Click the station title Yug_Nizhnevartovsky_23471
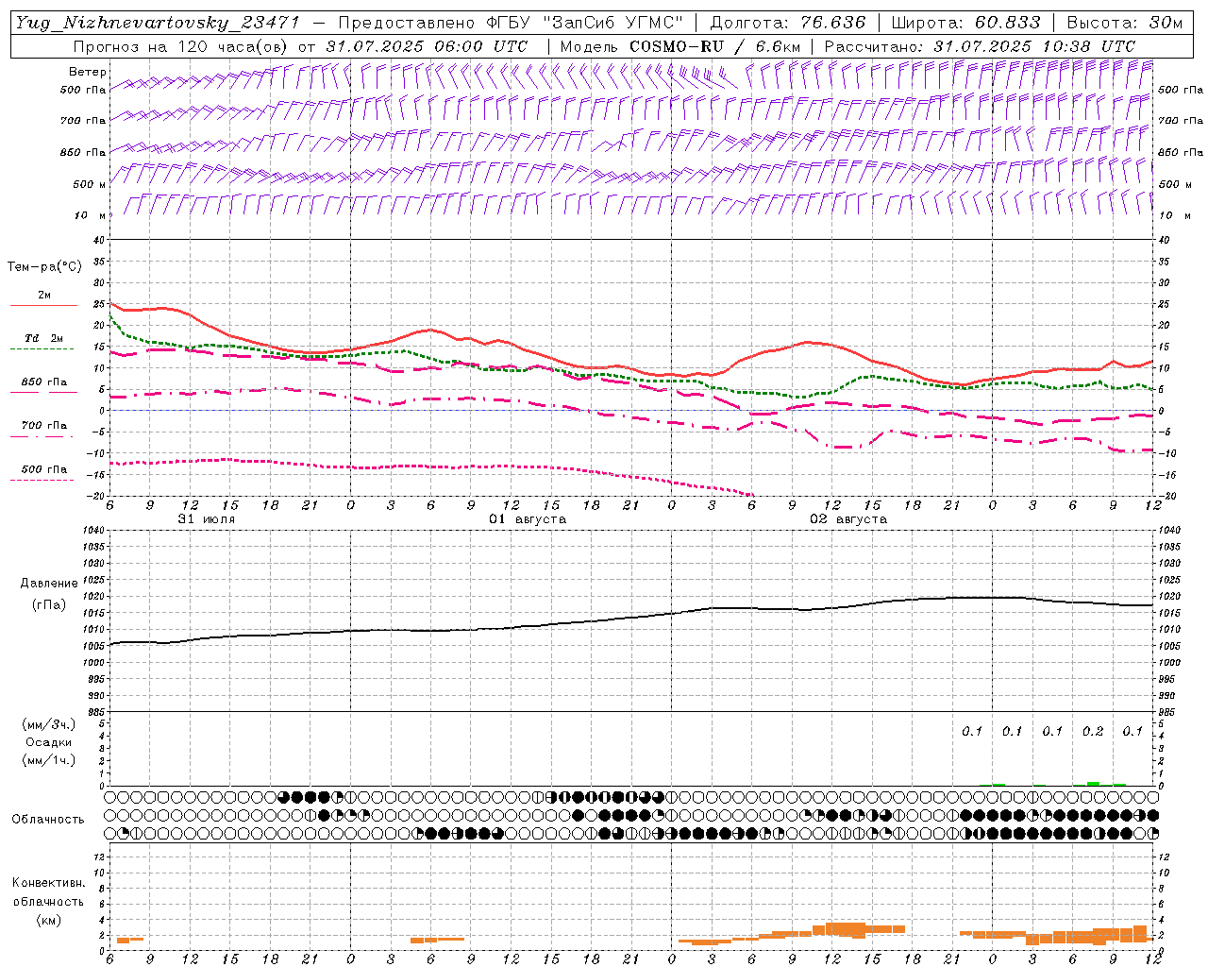 [158, 23]
